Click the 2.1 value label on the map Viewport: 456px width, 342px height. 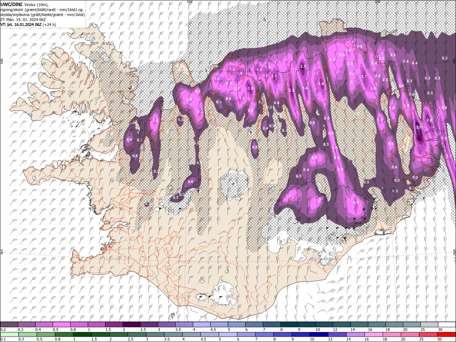pyautogui.click(x=274, y=76)
